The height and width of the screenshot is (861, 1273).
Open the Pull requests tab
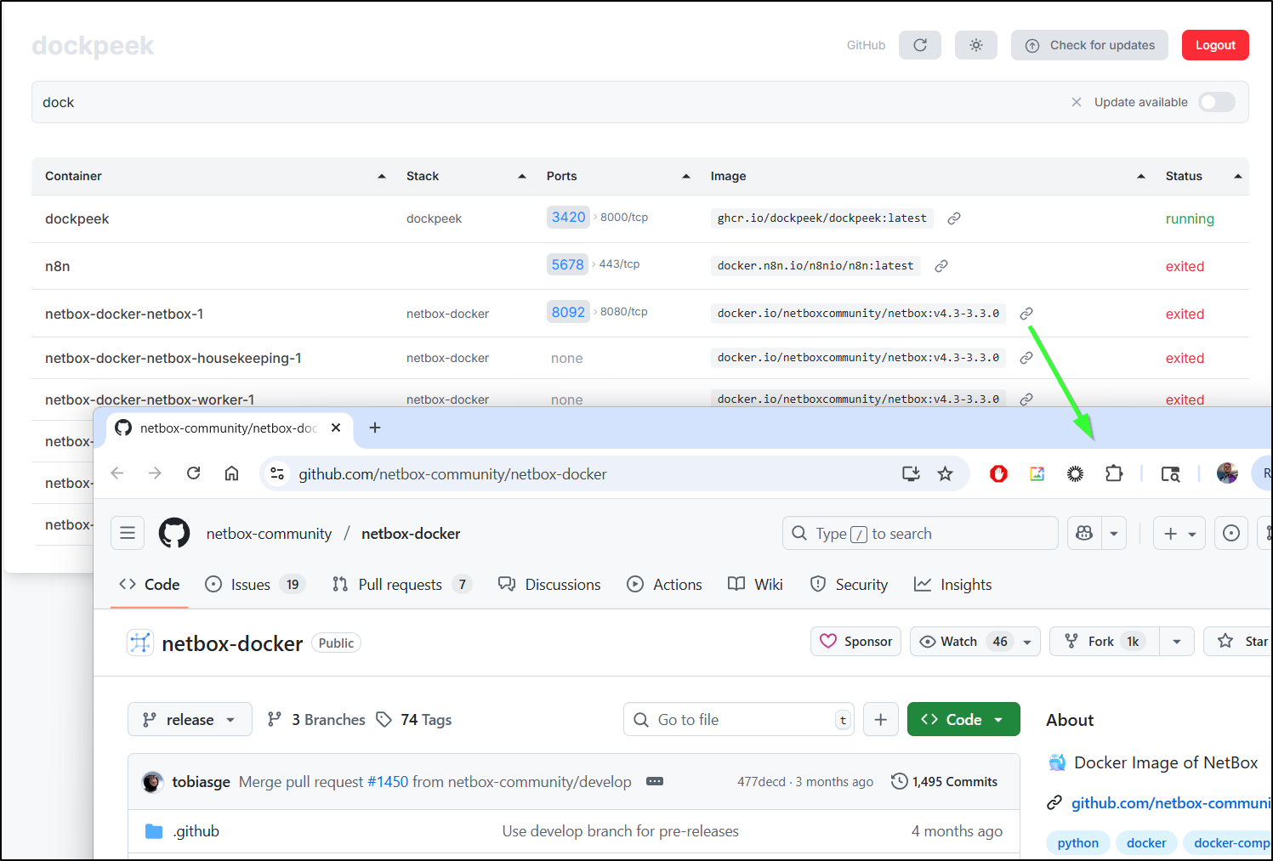pyautogui.click(x=402, y=584)
